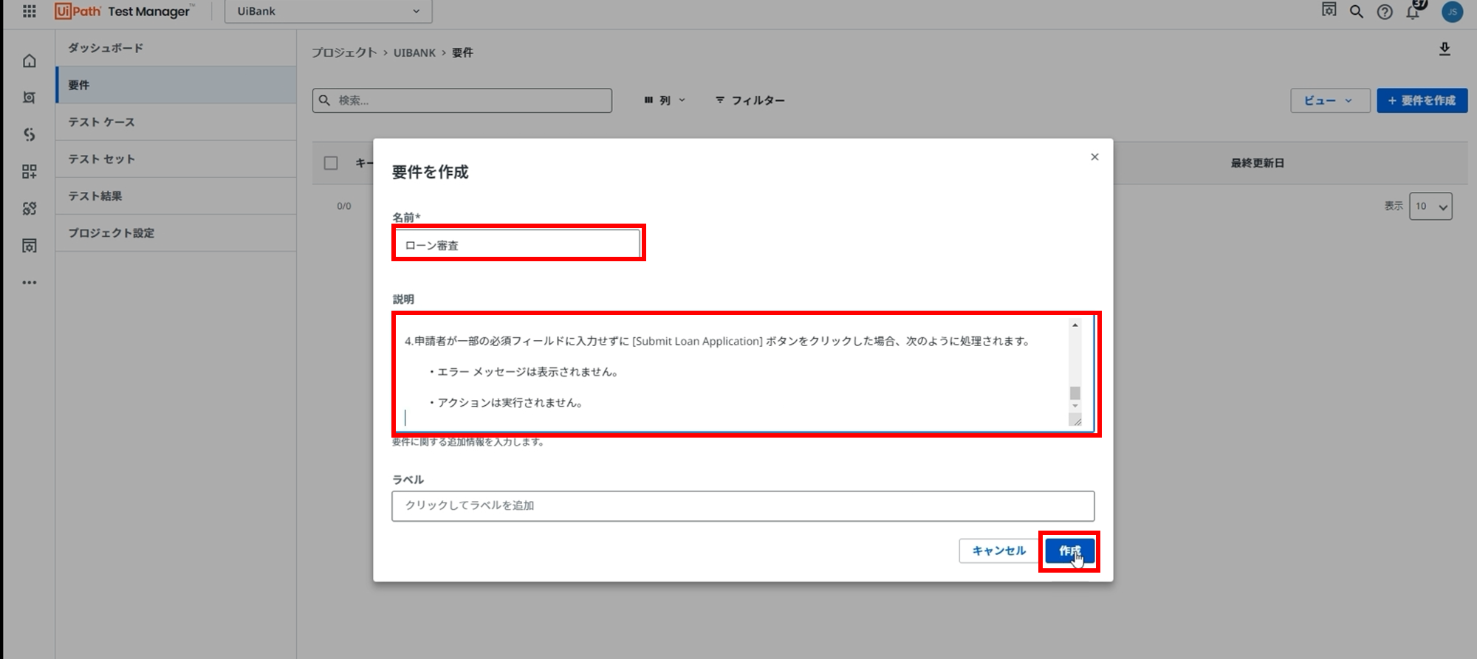Open プロジェクト設定 in the sidebar

point(176,232)
